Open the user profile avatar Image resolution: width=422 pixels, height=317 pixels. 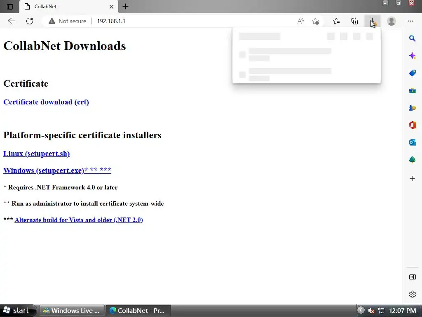(x=392, y=21)
